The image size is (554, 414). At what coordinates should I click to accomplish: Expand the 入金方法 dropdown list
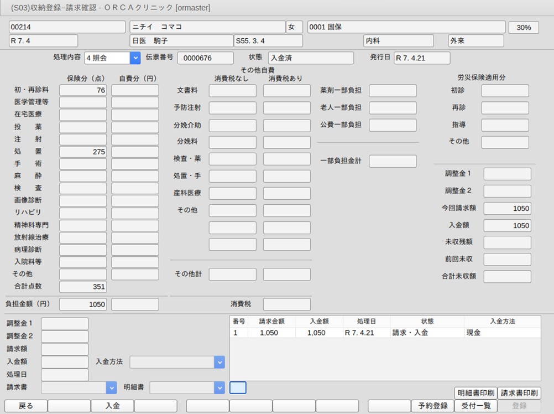219,362
